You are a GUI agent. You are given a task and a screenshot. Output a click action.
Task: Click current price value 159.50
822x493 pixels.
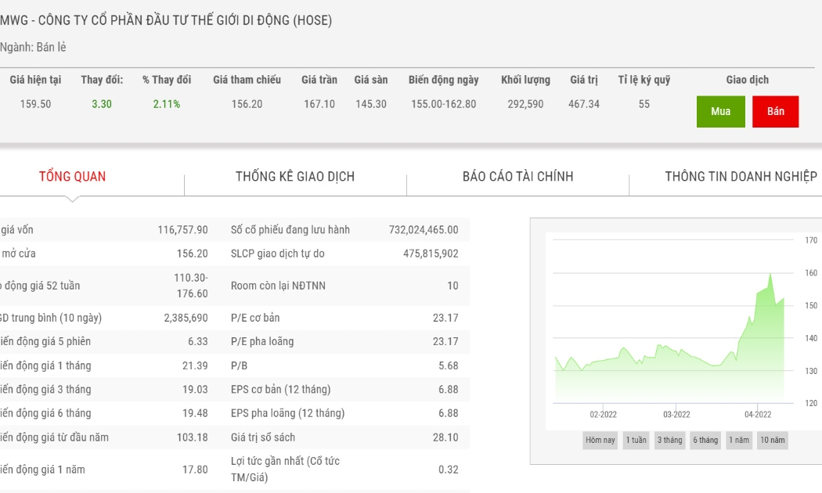tap(35, 104)
